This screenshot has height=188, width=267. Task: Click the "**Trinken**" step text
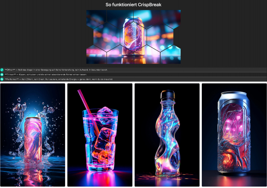point(46,74)
